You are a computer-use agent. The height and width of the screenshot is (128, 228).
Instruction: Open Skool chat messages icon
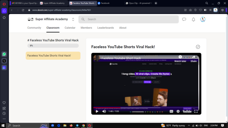click(184, 19)
